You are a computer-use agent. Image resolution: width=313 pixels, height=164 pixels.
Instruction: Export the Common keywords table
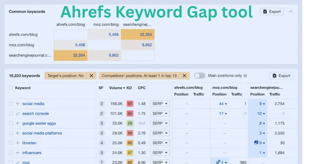pos(272,12)
